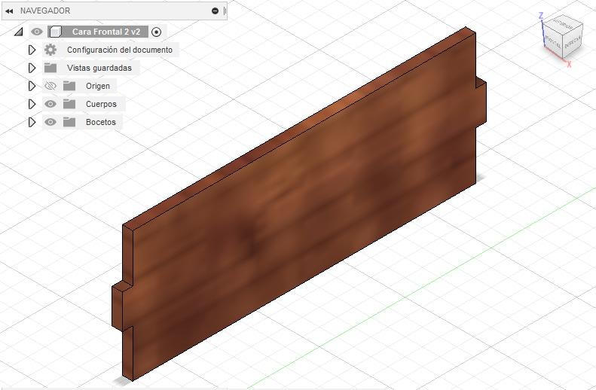Click the component icon next to Cara Frontal 2 v2
596x390 pixels.
56,32
